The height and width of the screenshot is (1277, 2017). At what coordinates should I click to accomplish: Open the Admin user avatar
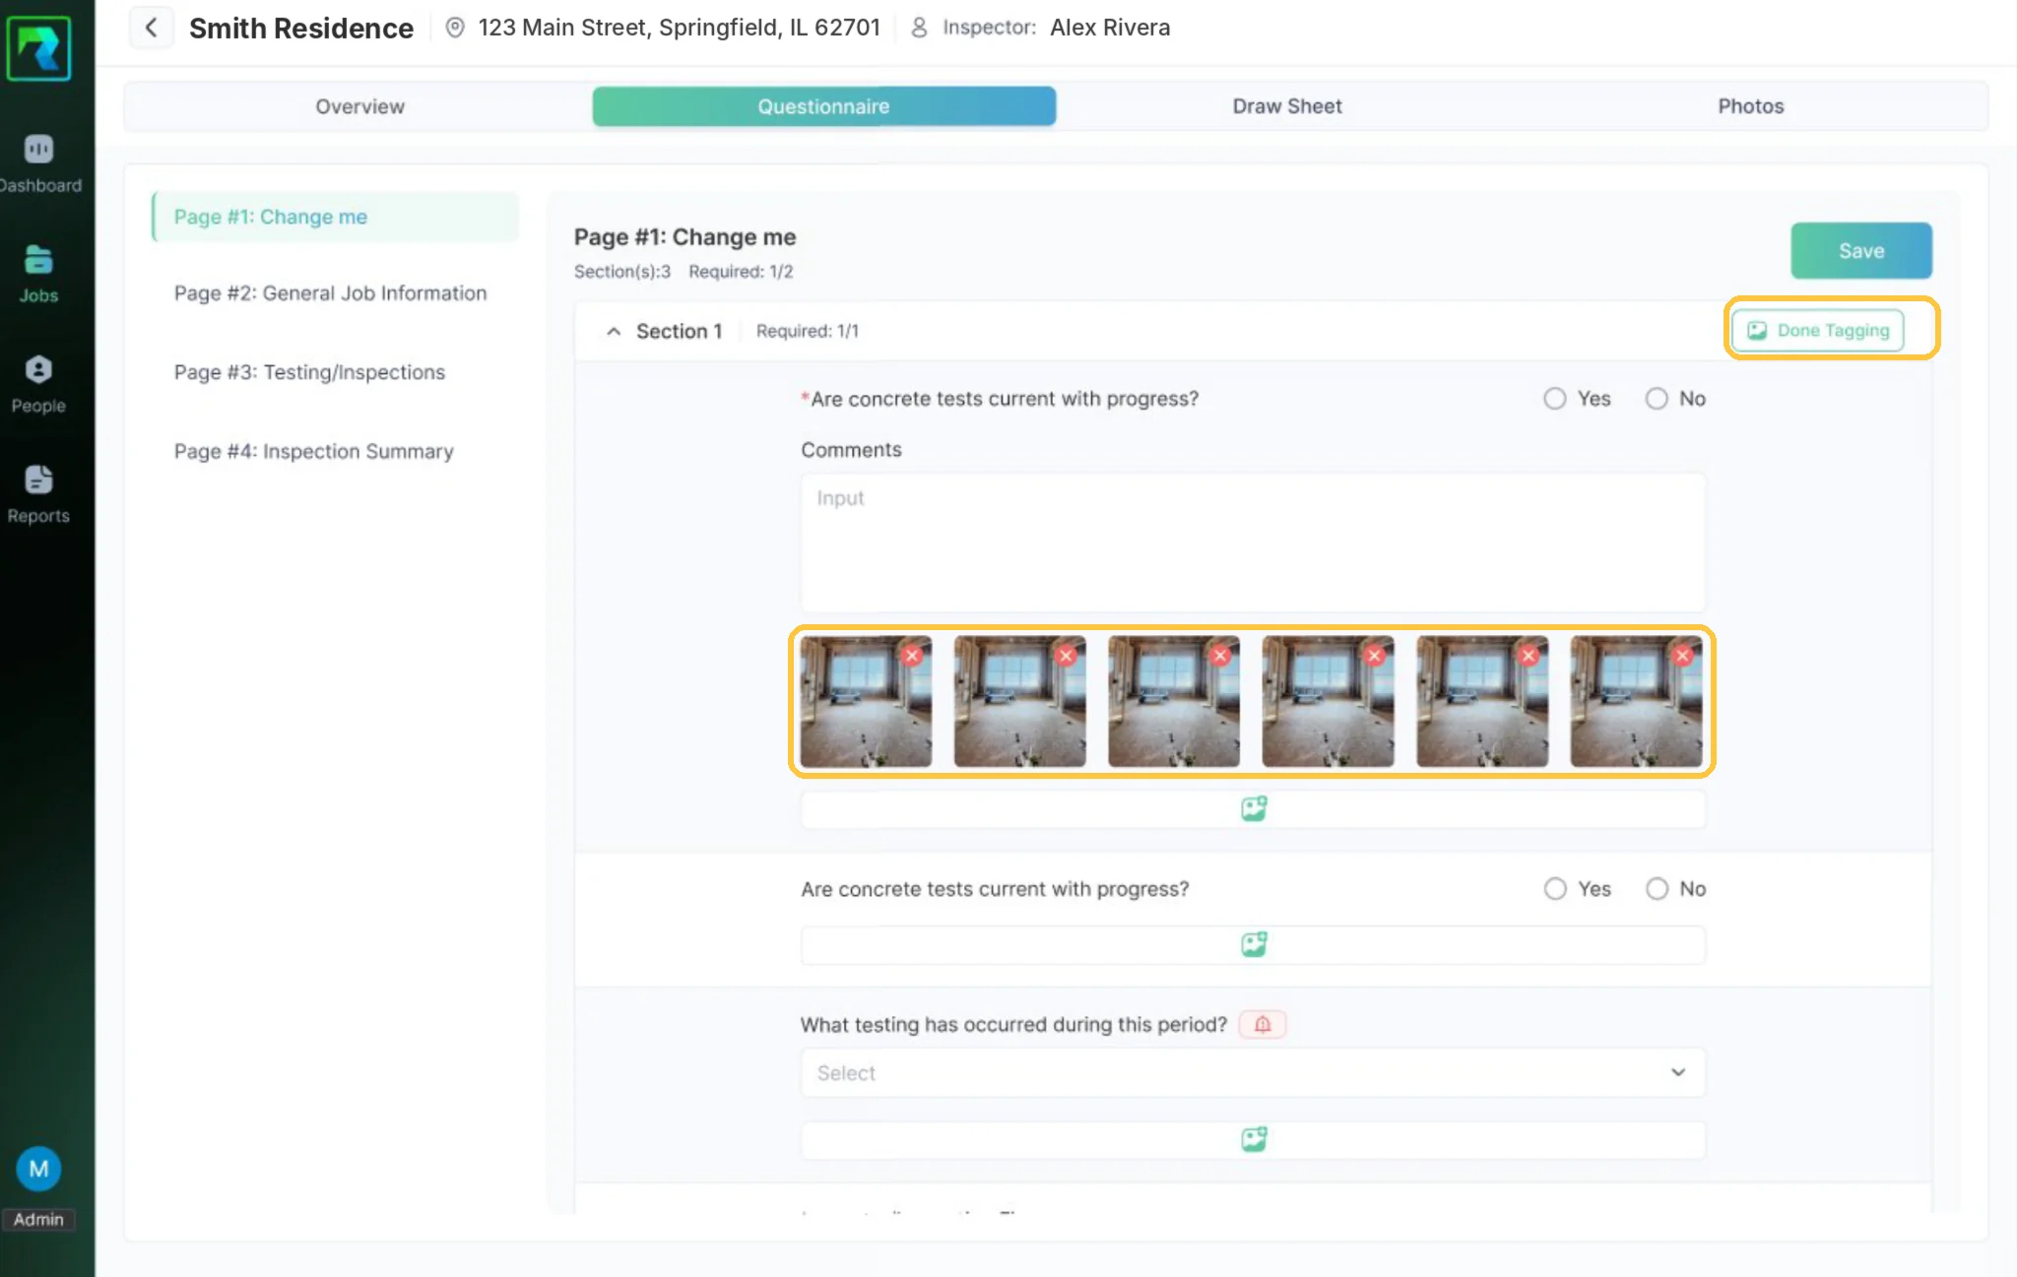point(38,1169)
